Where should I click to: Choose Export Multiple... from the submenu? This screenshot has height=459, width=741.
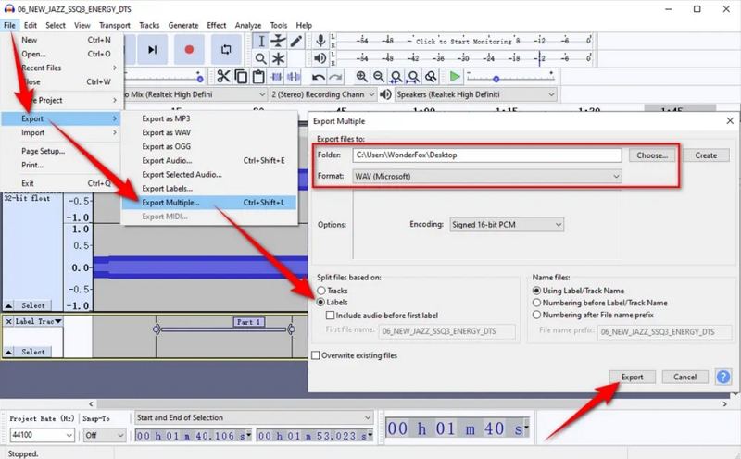pyautogui.click(x=171, y=202)
